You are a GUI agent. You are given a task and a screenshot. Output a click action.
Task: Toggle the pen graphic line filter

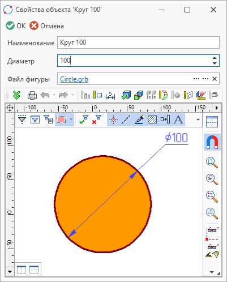pyautogui.click(x=139, y=119)
